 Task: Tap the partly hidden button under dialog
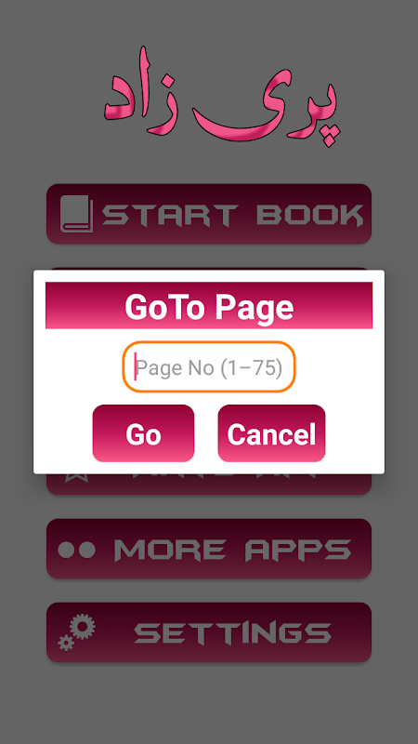209,484
